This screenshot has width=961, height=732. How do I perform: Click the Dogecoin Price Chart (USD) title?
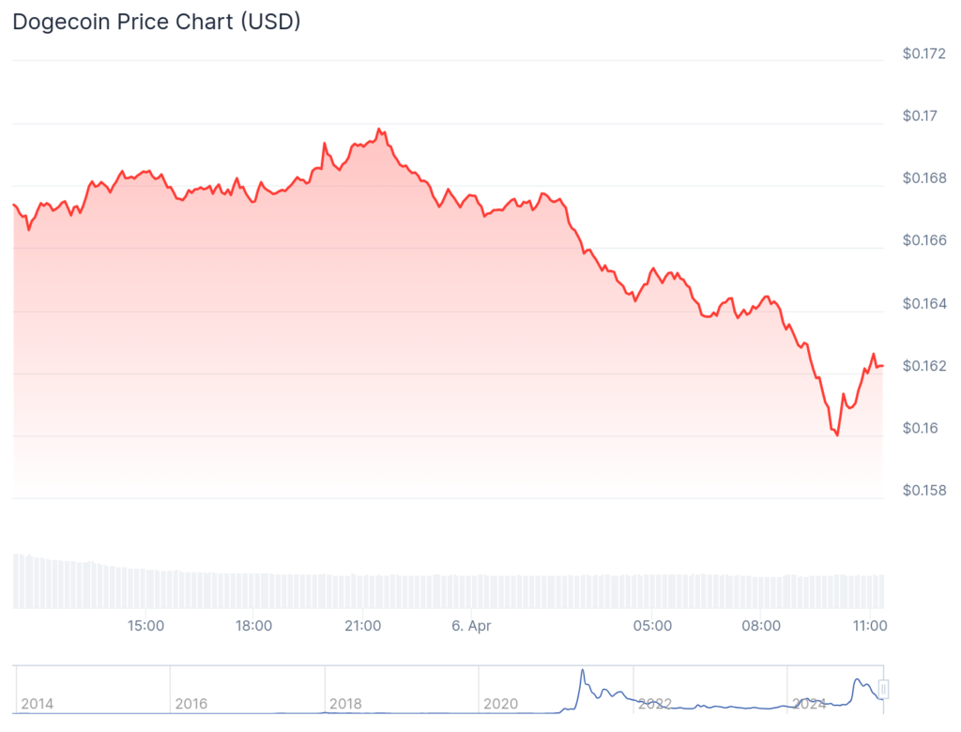click(x=156, y=23)
